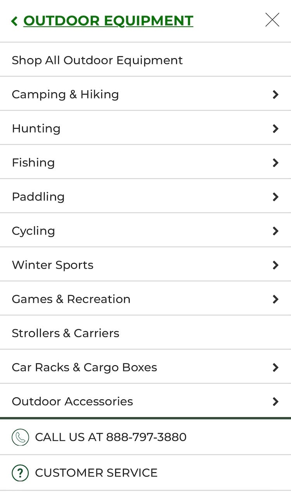This screenshot has width=291, height=492.
Task: Open the Winter Sports chevron arrow
Action: pyautogui.click(x=275, y=265)
